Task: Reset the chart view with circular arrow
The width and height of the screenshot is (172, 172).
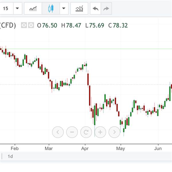Action: pyautogui.click(x=86, y=132)
